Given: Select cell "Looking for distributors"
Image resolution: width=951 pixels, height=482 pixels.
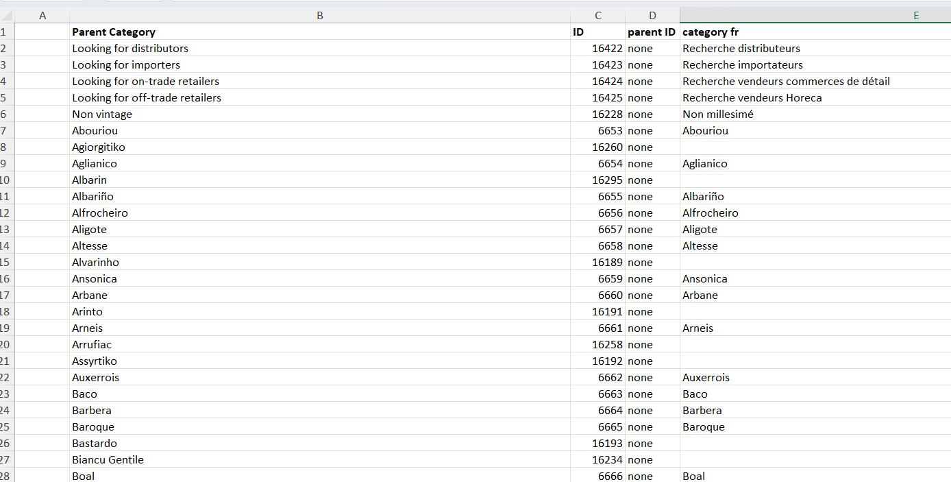Looking at the screenshot, I should click(130, 48).
